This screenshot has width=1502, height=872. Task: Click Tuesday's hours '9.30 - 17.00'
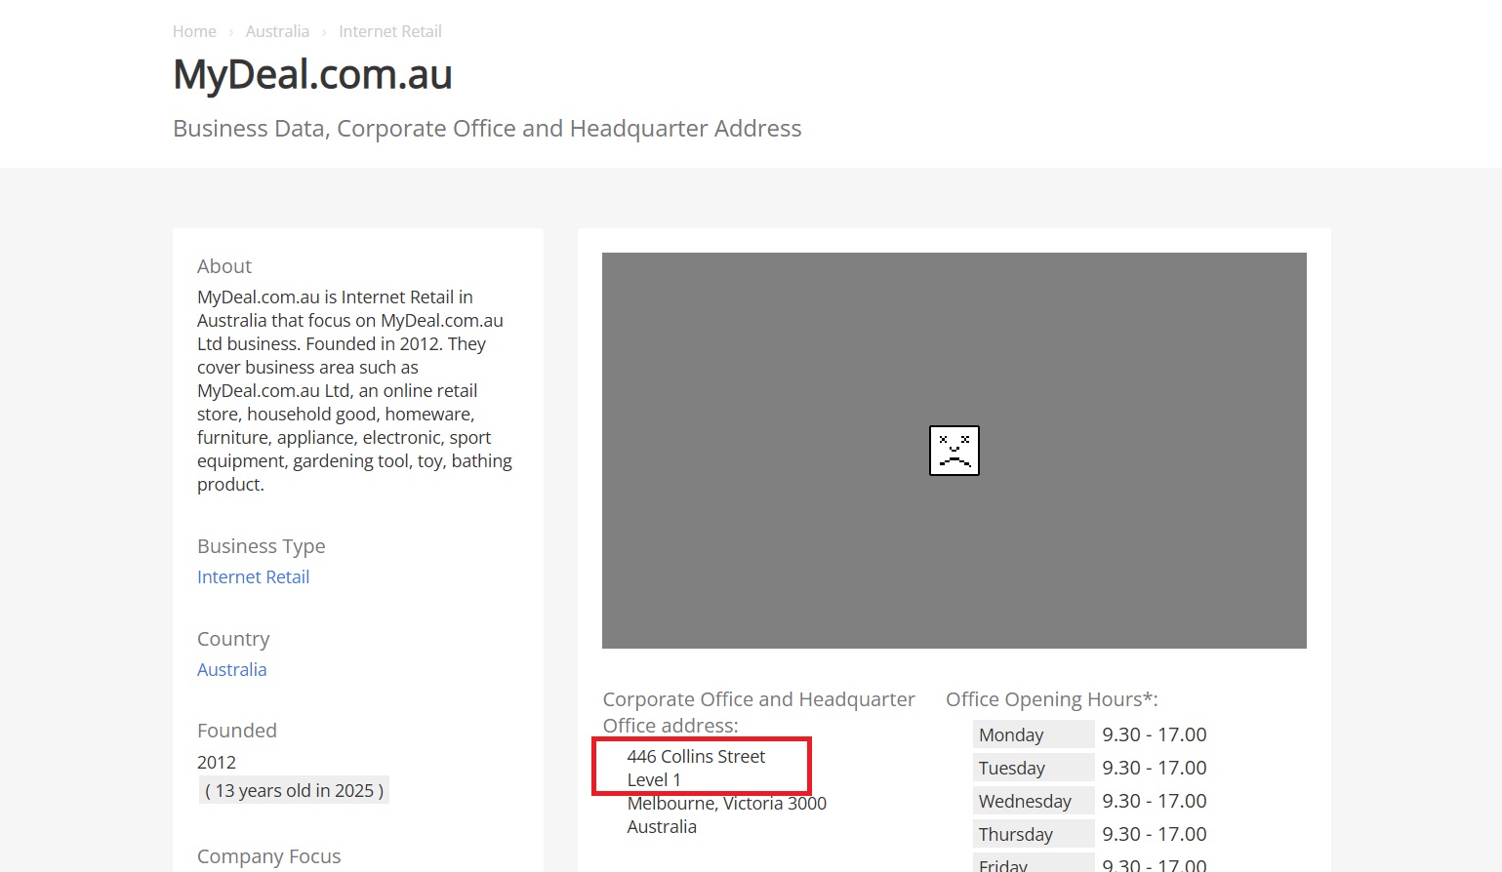pyautogui.click(x=1155, y=768)
